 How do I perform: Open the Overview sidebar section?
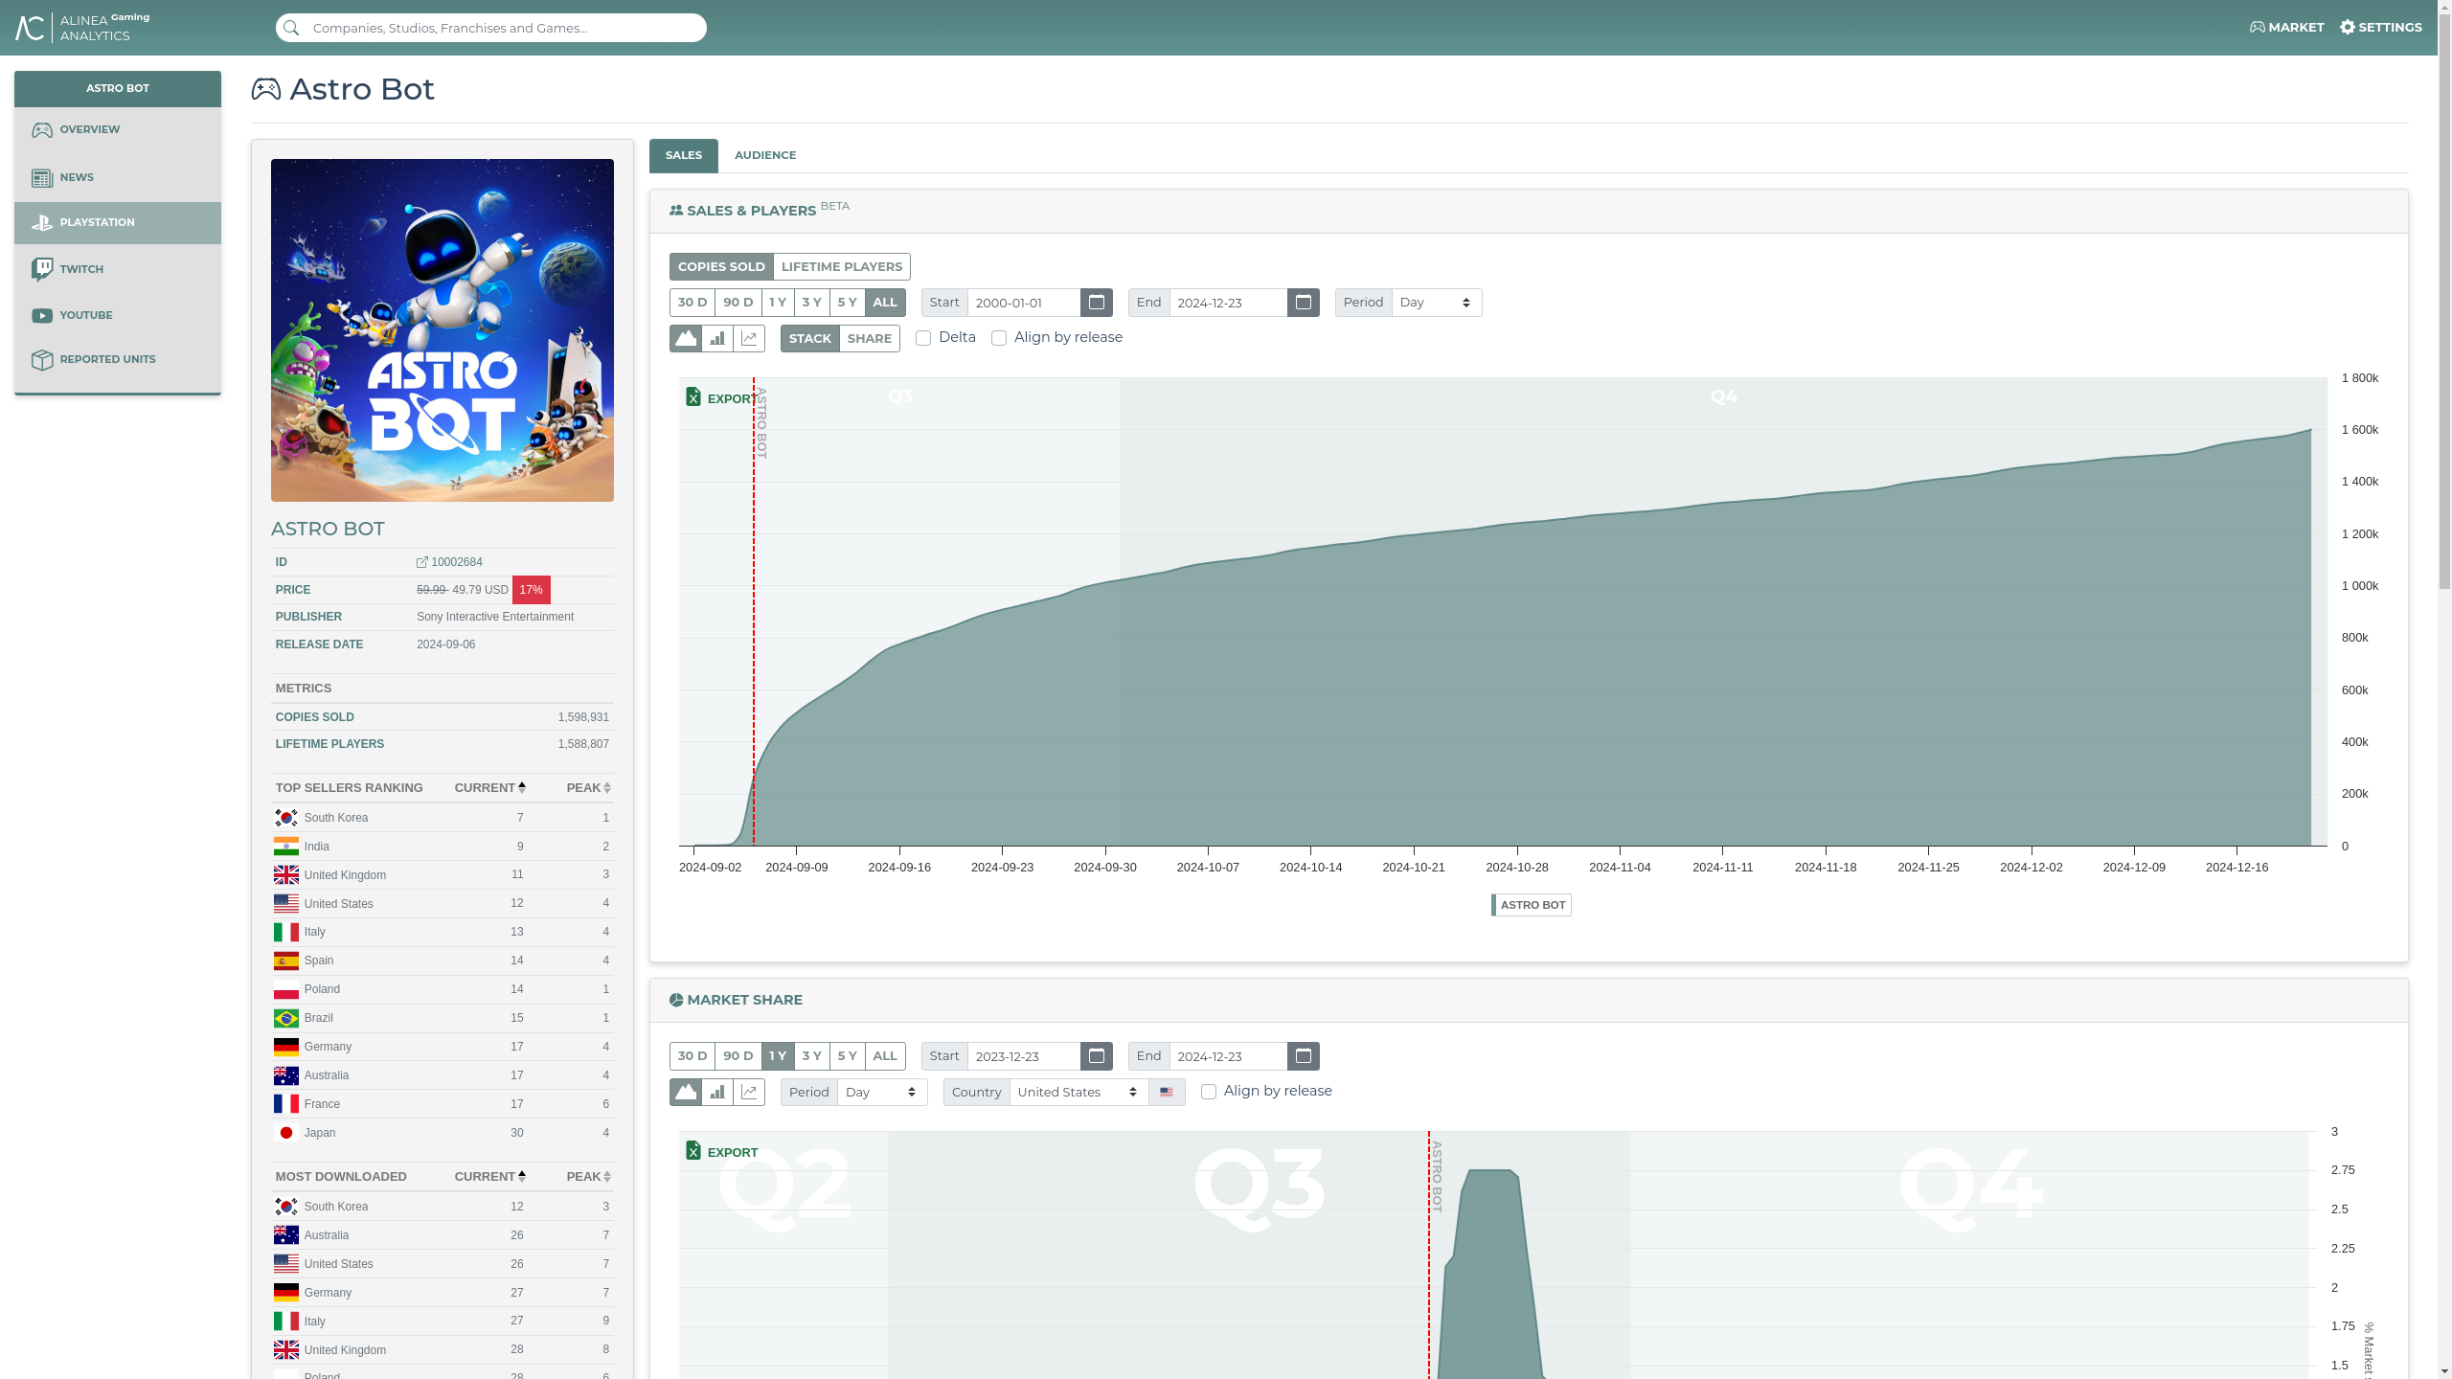click(118, 130)
